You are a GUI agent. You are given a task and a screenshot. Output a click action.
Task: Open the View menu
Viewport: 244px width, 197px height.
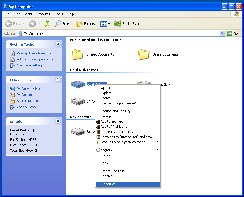(28, 14)
